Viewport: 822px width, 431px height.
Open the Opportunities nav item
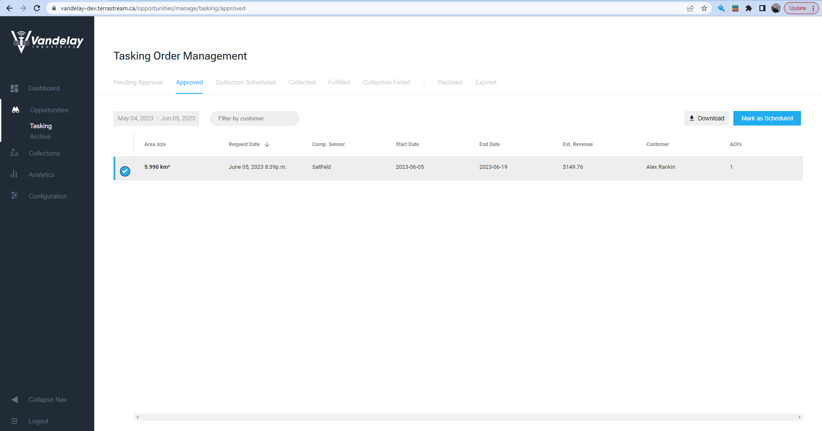(49, 110)
